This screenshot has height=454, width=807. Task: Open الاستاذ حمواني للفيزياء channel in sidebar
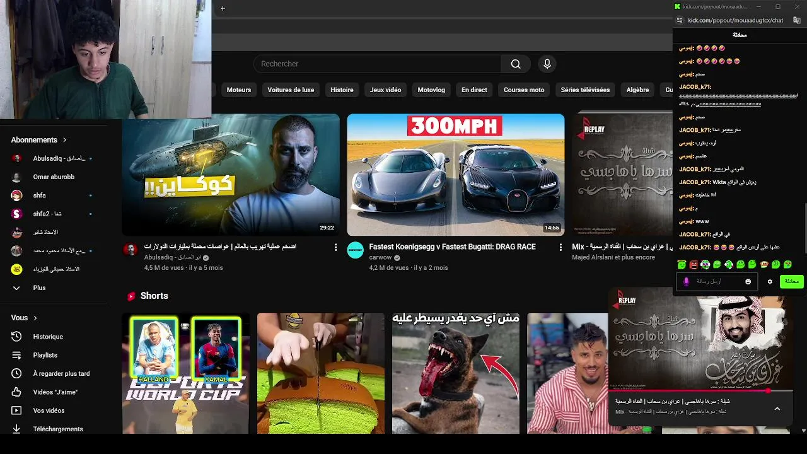click(56, 269)
